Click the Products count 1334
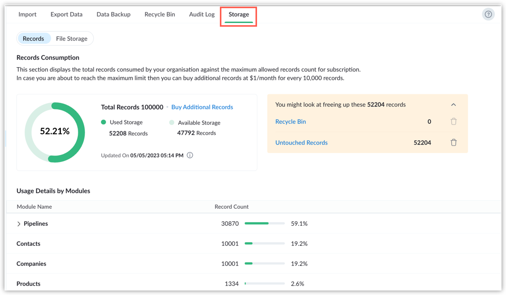The height and width of the screenshot is (295, 506). [232, 284]
